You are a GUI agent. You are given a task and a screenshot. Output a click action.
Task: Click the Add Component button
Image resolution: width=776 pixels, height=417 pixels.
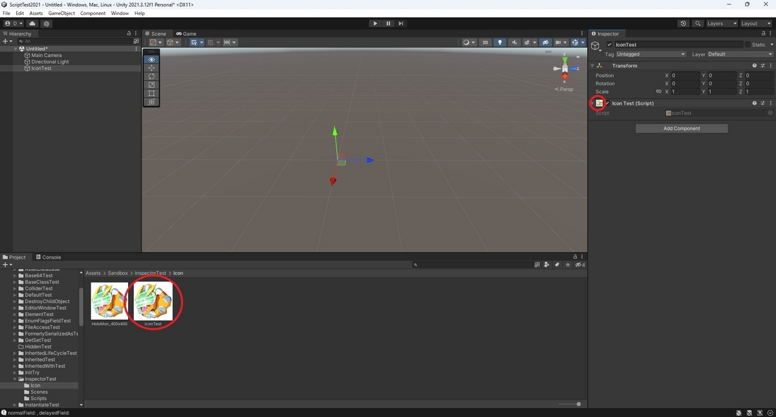(682, 128)
